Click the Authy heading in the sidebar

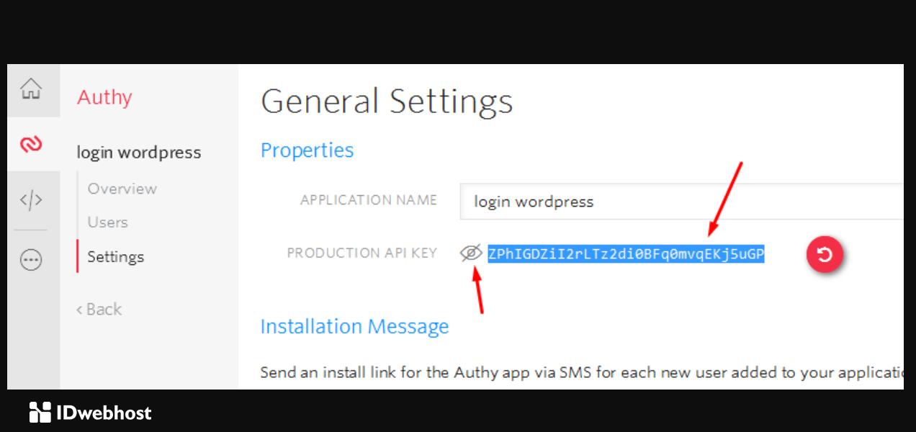[x=104, y=97]
